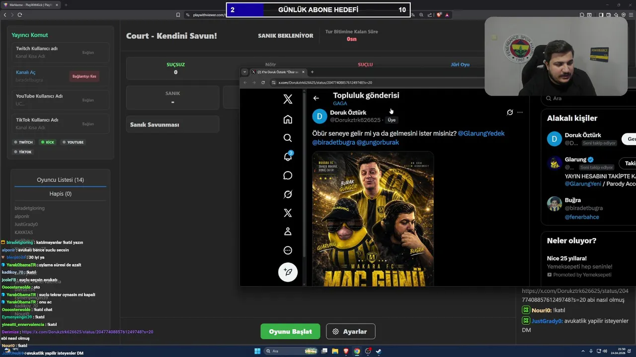Open @biradetbugra mention in post
The width and height of the screenshot is (636, 357).
click(x=333, y=142)
